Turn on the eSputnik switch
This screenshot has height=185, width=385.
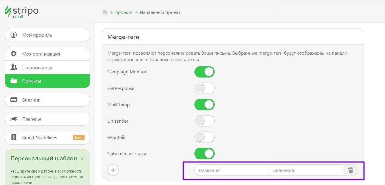pos(205,137)
